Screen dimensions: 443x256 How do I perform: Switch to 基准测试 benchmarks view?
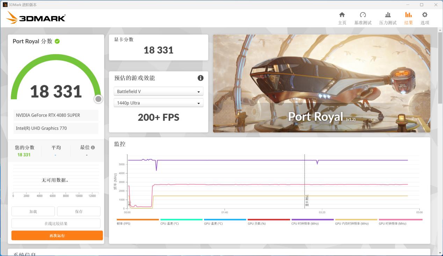363,18
